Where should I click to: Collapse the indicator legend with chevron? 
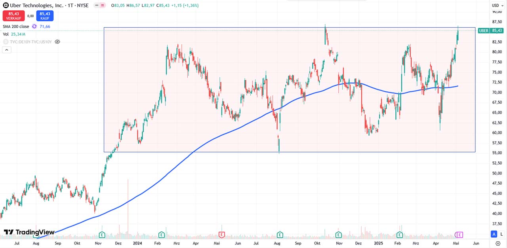[x=7, y=50]
